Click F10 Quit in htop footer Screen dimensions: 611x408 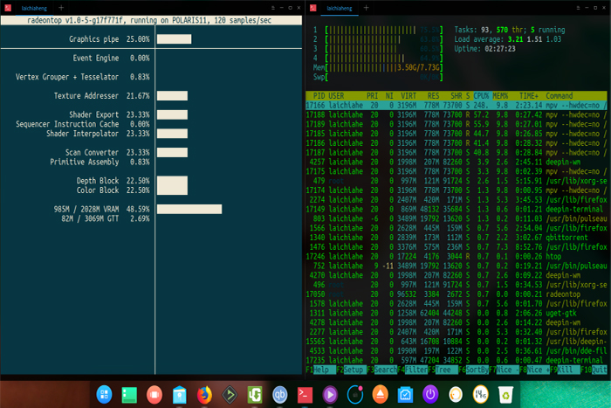[x=594, y=370]
